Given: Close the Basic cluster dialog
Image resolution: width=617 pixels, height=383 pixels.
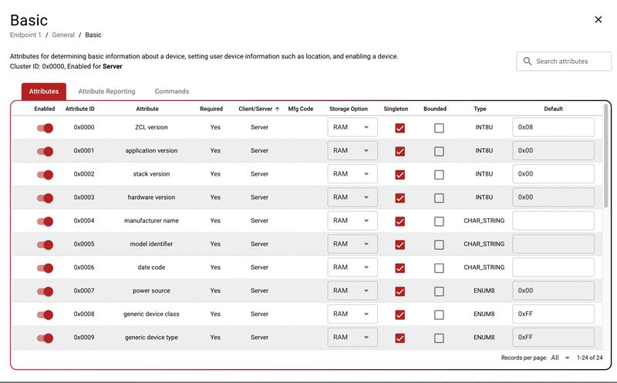Looking at the screenshot, I should pyautogui.click(x=598, y=20).
